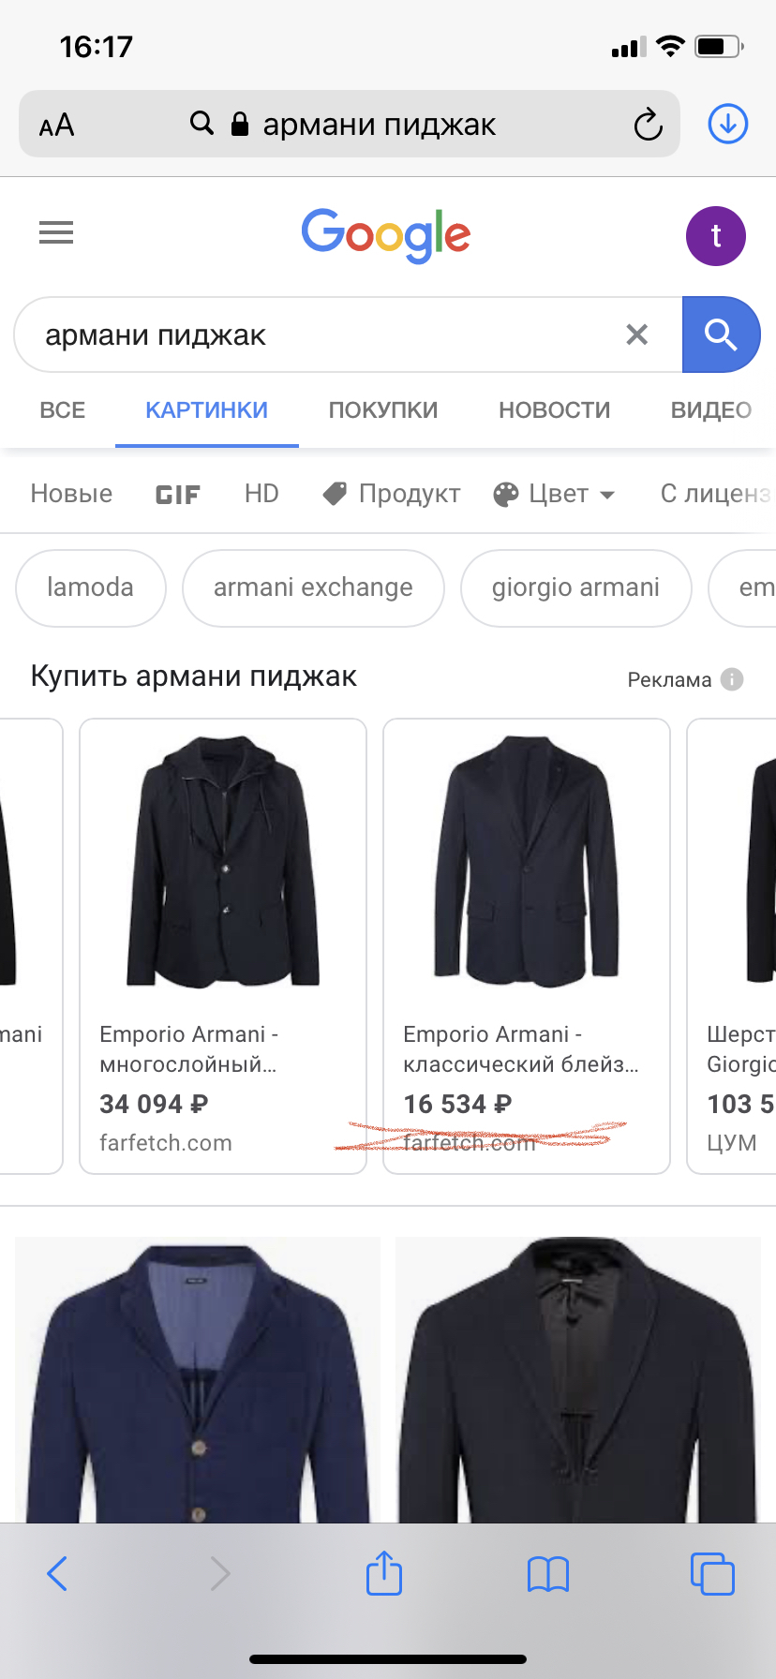Screen dimensions: 776x1679
Task: Toggle the HD image filter
Action: click(x=261, y=494)
